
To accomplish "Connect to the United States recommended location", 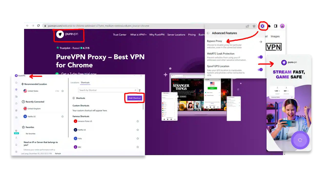I will pos(43,91).
